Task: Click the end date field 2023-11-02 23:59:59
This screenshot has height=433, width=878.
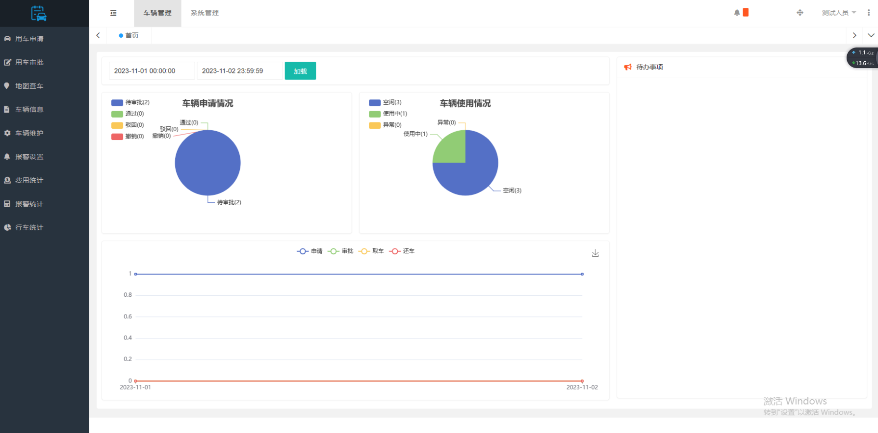Action: click(240, 71)
